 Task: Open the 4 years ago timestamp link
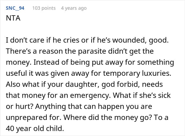[74, 8]
